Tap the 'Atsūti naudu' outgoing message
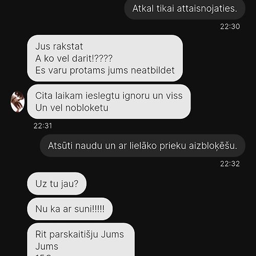 pyautogui.click(x=143, y=146)
